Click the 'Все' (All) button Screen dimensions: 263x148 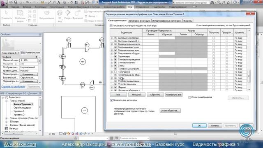118,95
